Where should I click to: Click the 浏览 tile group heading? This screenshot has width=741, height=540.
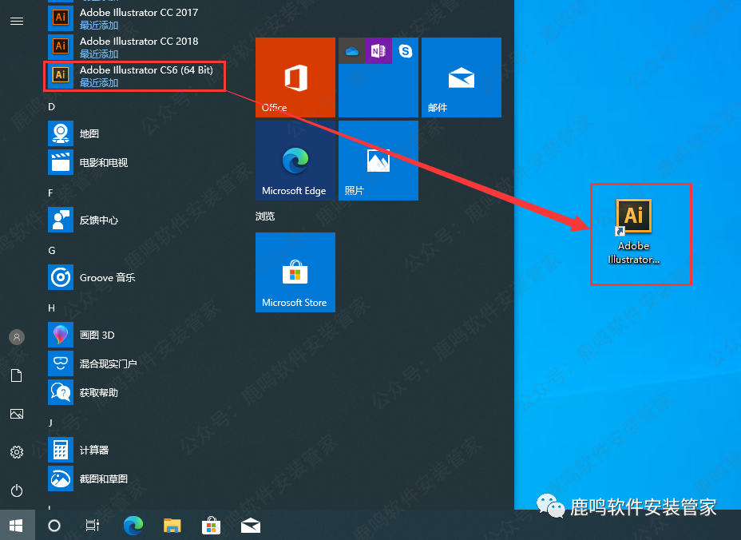(x=265, y=216)
